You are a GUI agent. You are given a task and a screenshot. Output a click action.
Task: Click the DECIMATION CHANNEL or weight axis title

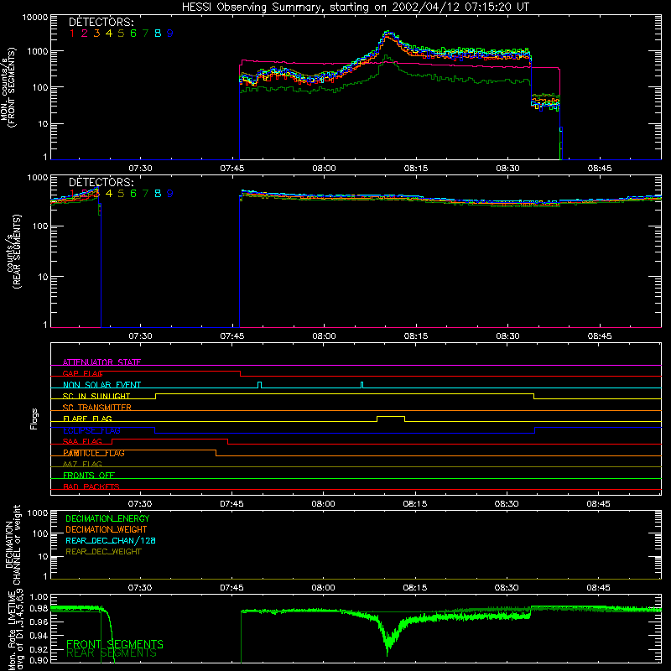13,544
